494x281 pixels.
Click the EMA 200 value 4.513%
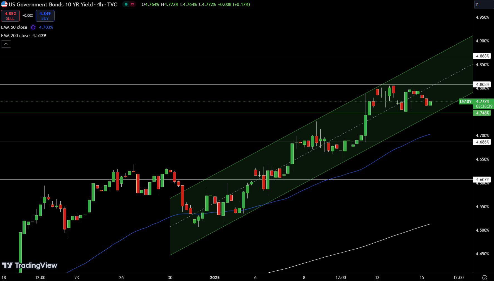[x=39, y=36]
